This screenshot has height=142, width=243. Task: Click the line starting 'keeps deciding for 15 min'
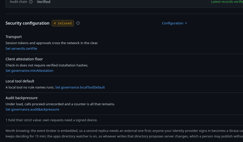(124, 136)
